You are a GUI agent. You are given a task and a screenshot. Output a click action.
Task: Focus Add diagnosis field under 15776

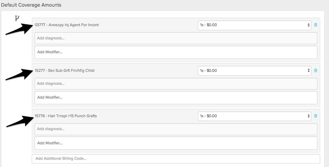(x=176, y=129)
